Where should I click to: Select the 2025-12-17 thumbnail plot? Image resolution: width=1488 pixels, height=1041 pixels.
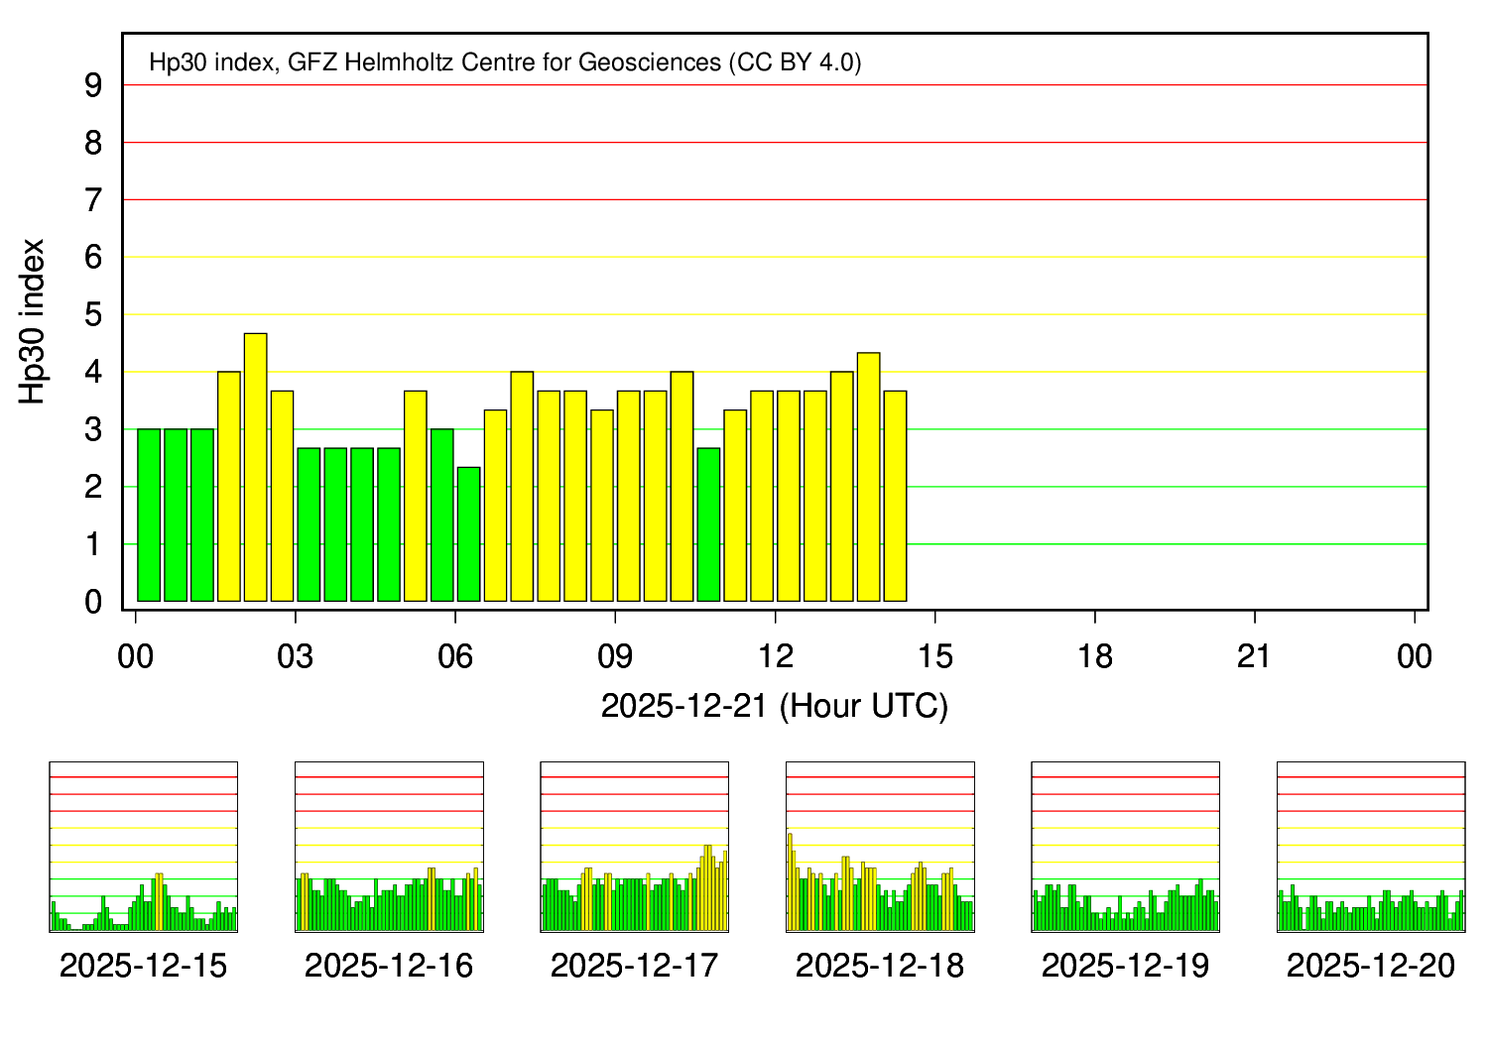pos(634,847)
